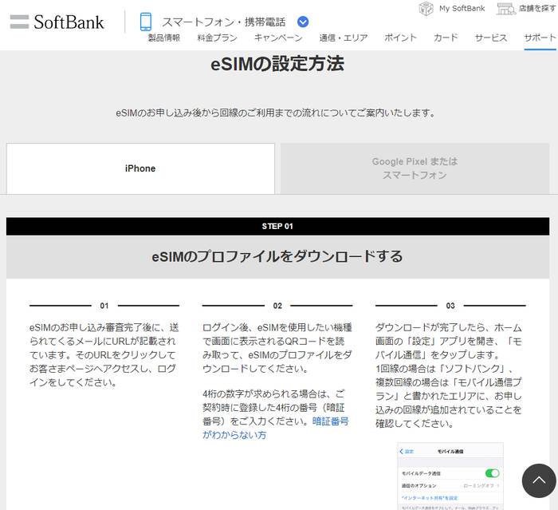The image size is (558, 510).
Task: Click the eSIMの設定方法 heading
Action: point(277,64)
